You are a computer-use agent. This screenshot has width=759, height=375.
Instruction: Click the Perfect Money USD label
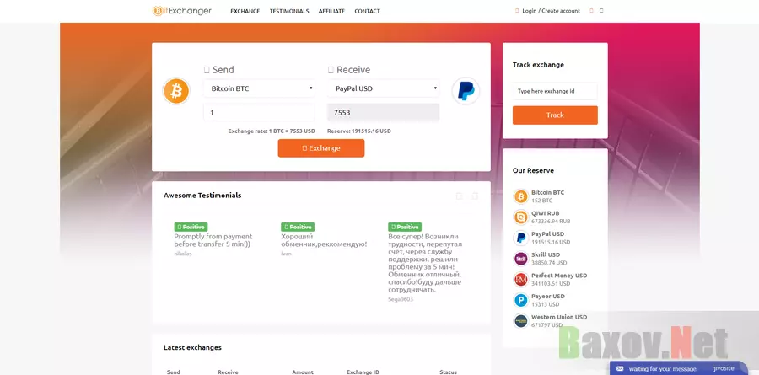point(559,276)
